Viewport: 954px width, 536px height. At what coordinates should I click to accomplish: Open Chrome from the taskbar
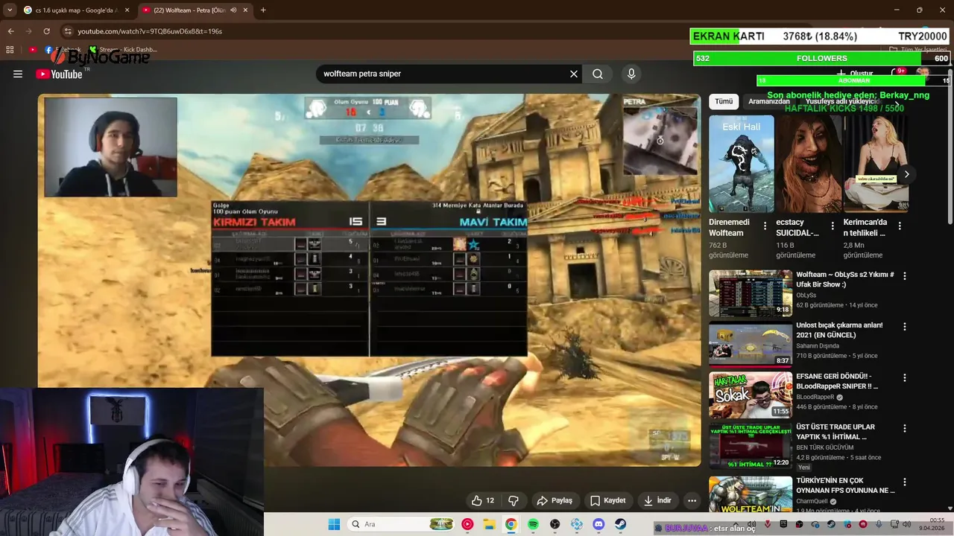(511, 524)
